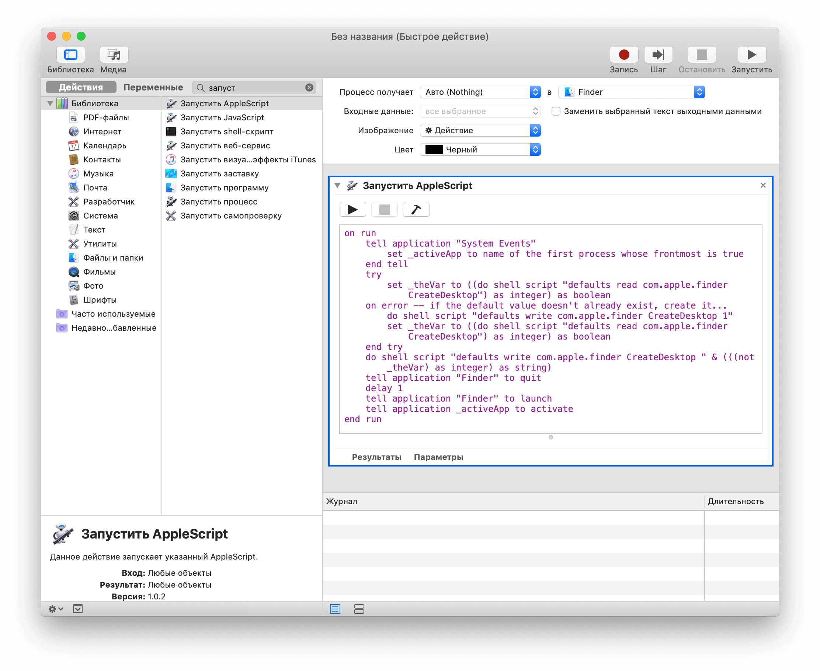
Task: Open Изображение Действие dropdown
Action: coord(480,130)
